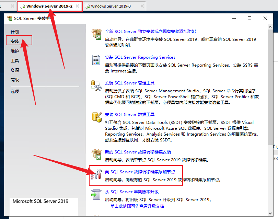Viewport: 278px width, 219px height.
Task: Click the Microsoft SQL Server 2019 logo text
Action: click(x=40, y=201)
